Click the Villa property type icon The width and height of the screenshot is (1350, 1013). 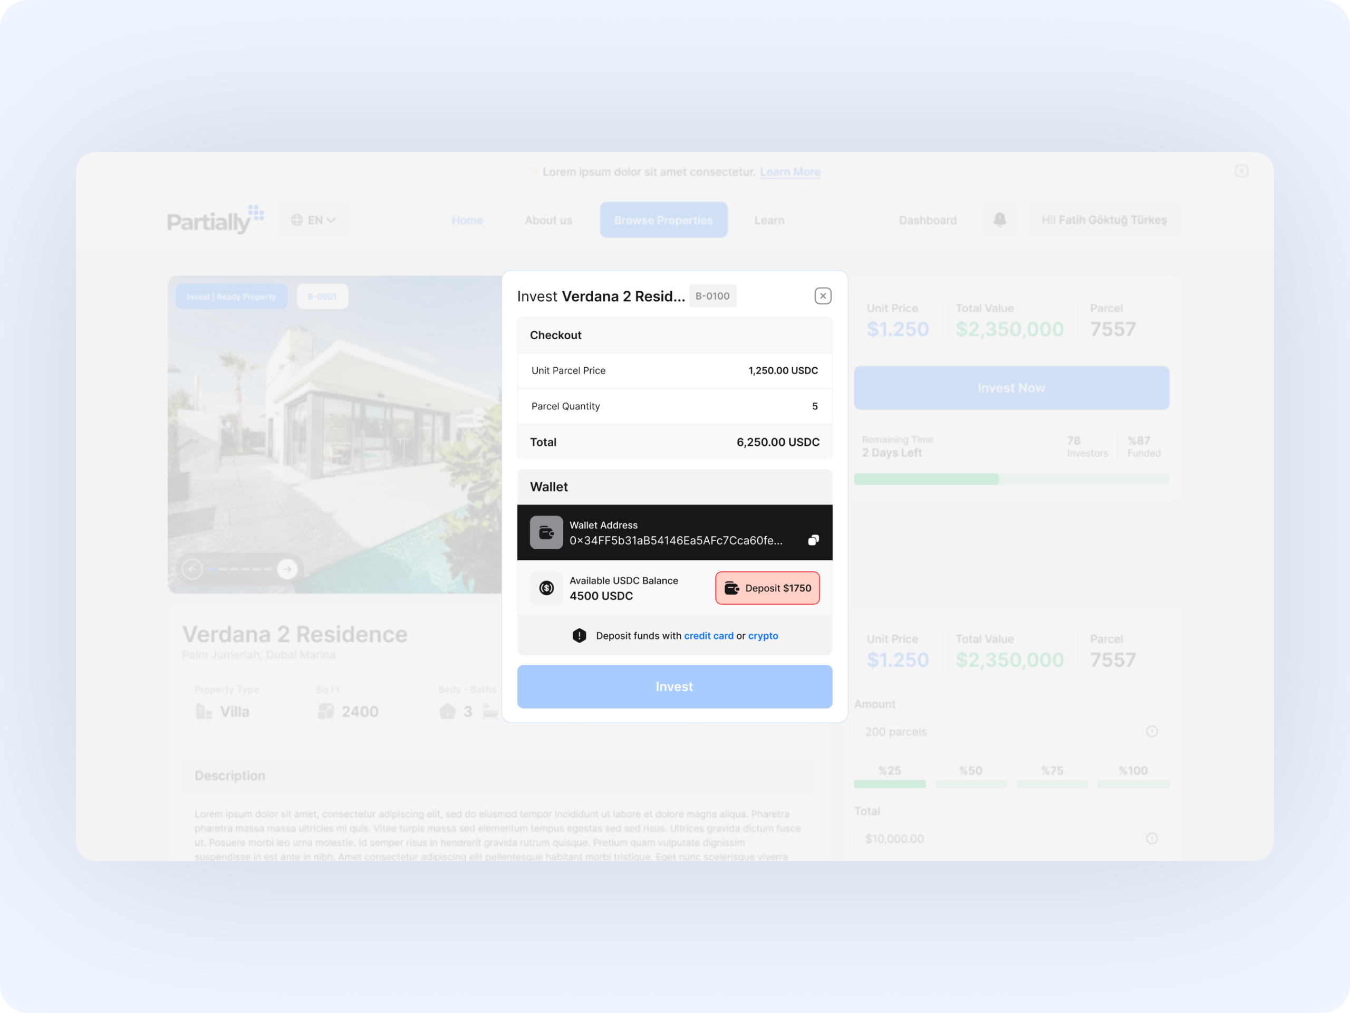[x=203, y=712]
